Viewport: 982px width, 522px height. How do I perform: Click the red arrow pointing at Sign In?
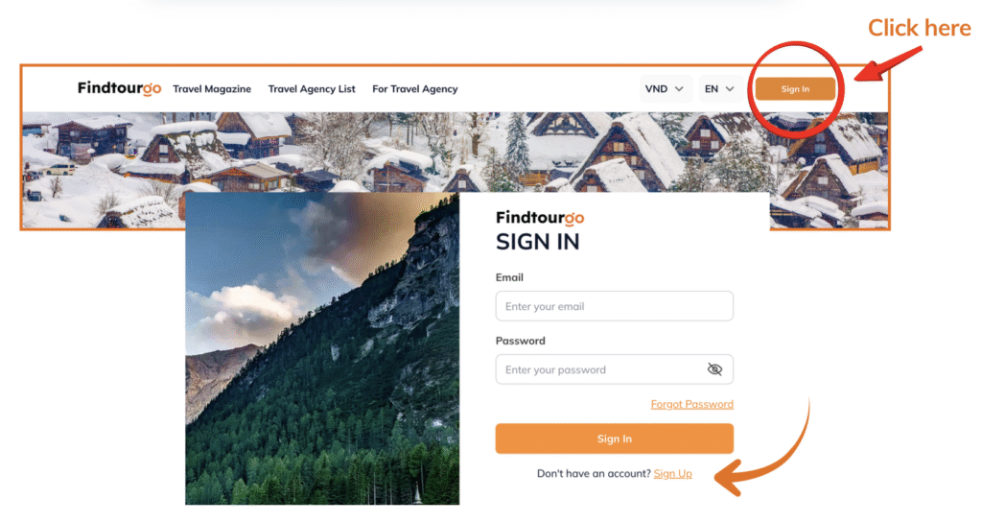pyautogui.click(x=888, y=64)
